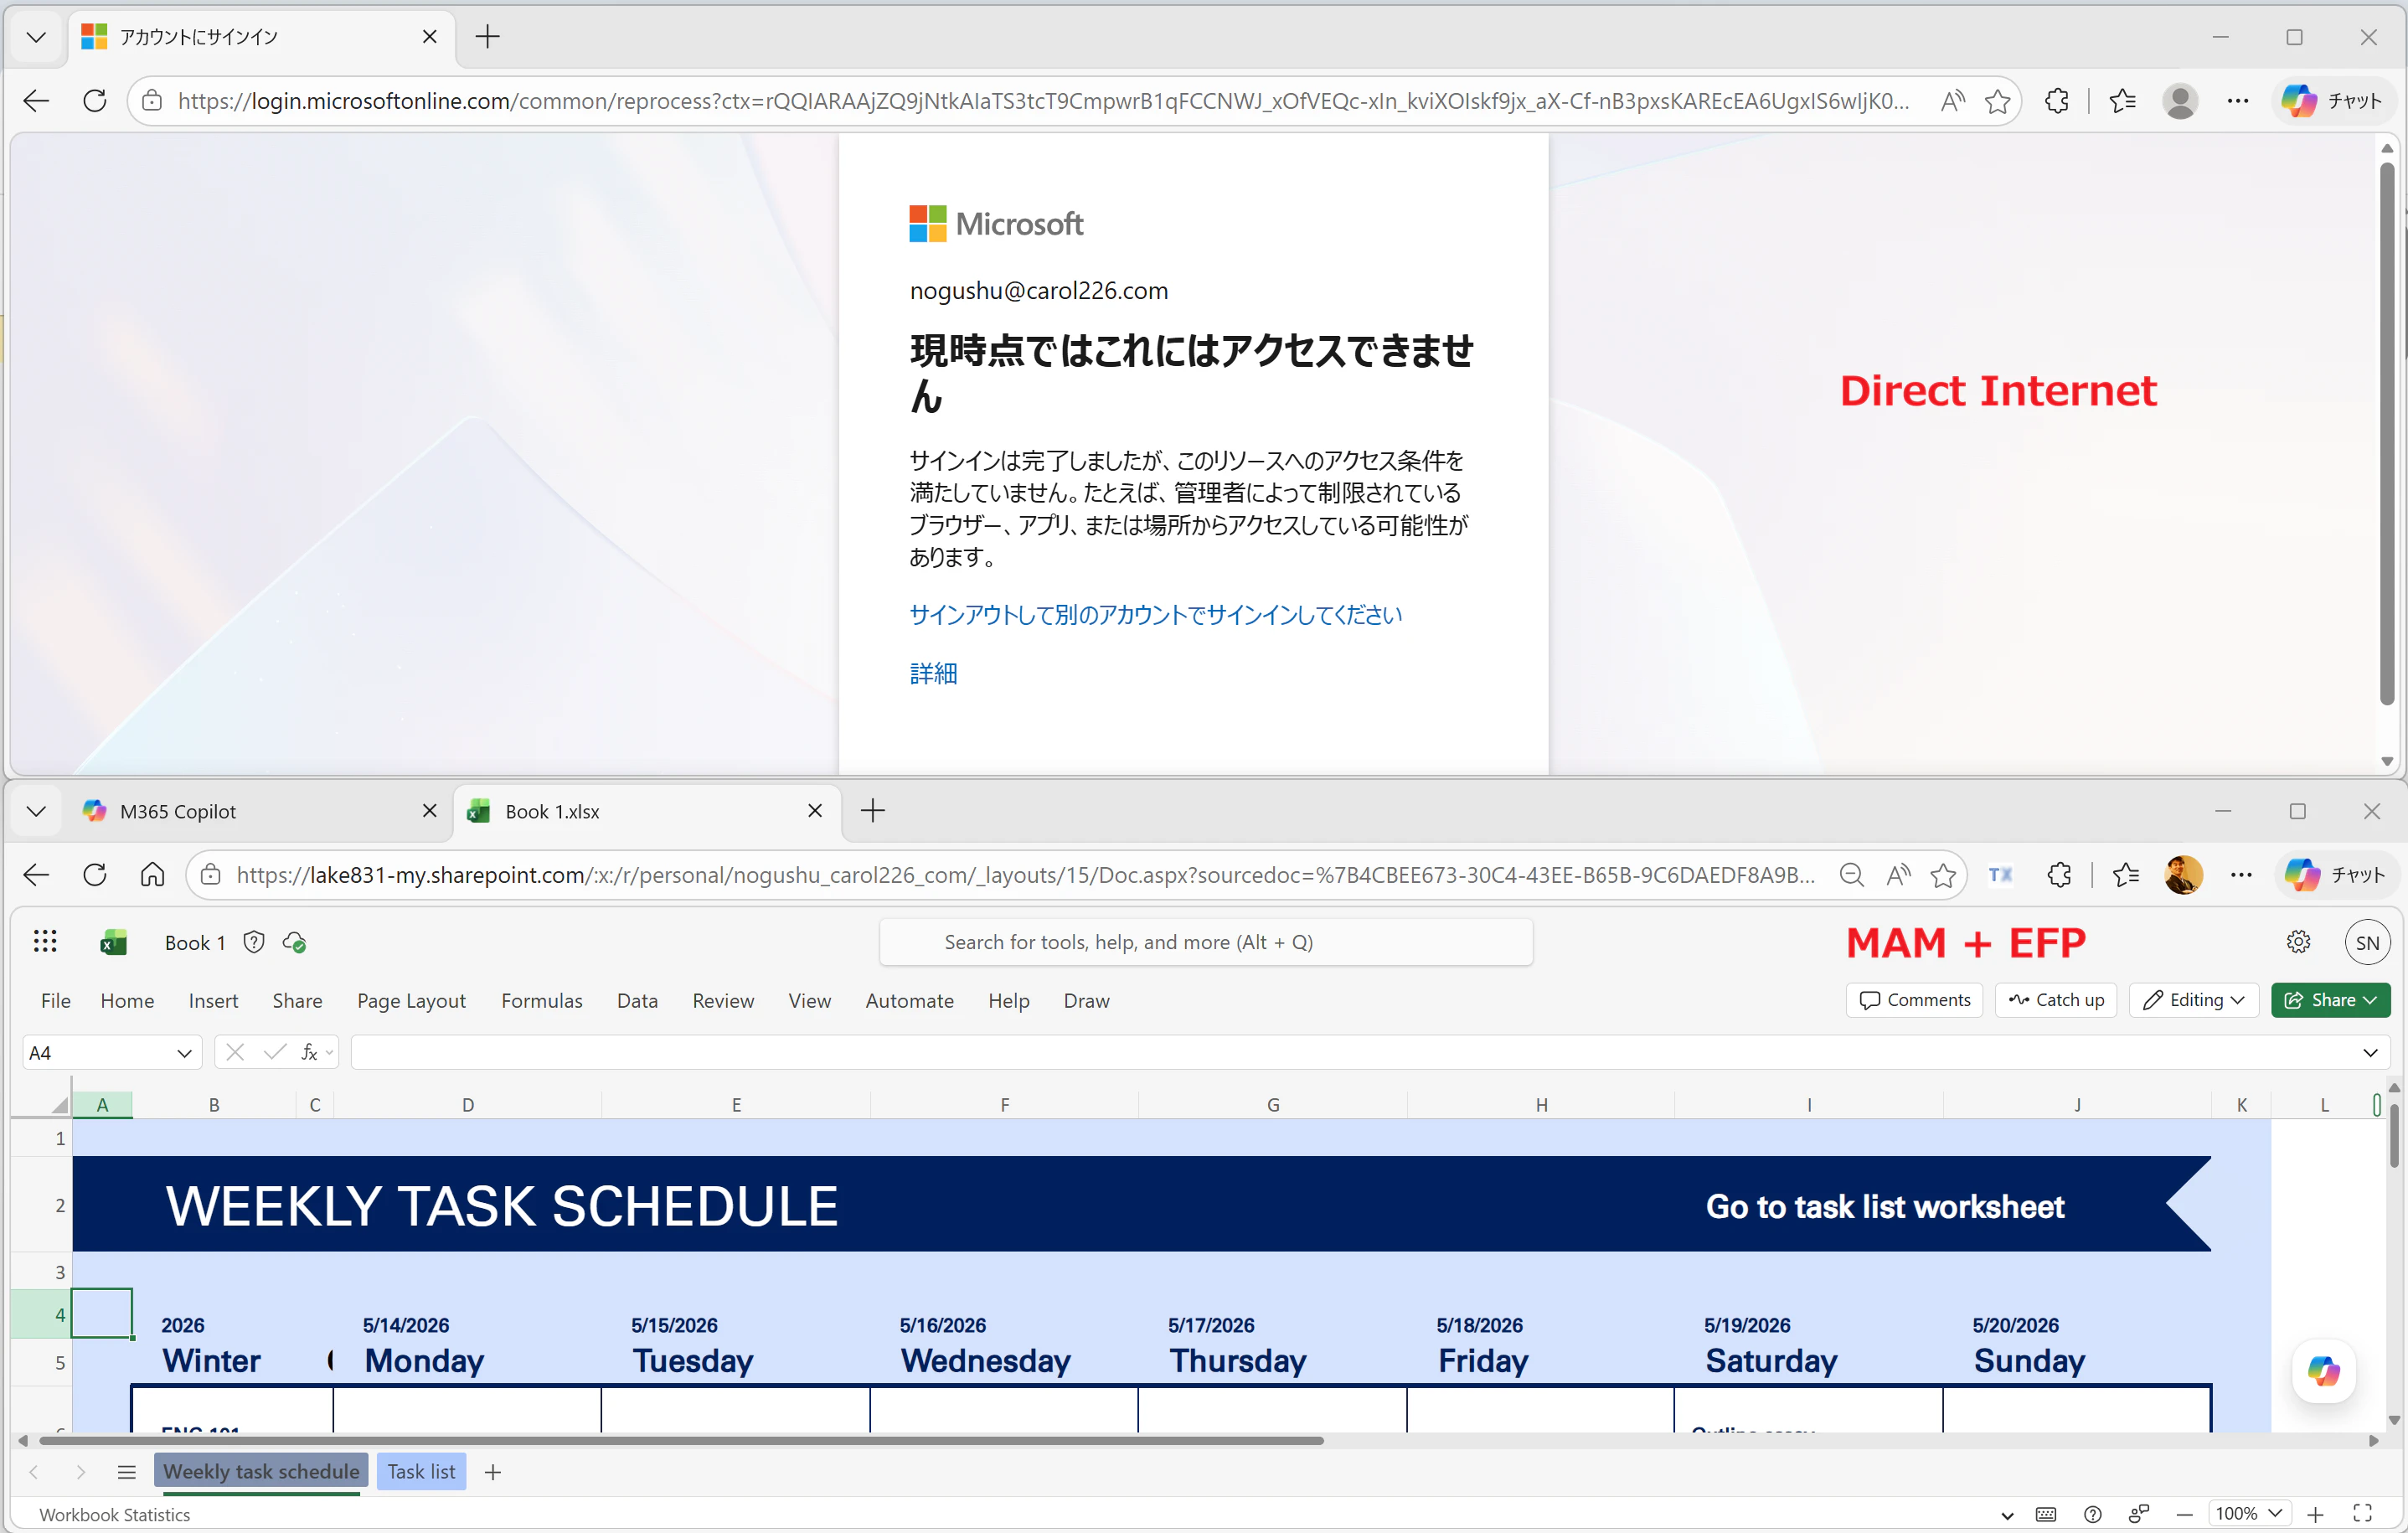
Task: Open the all sheets list icon
Action: click(x=126, y=1471)
